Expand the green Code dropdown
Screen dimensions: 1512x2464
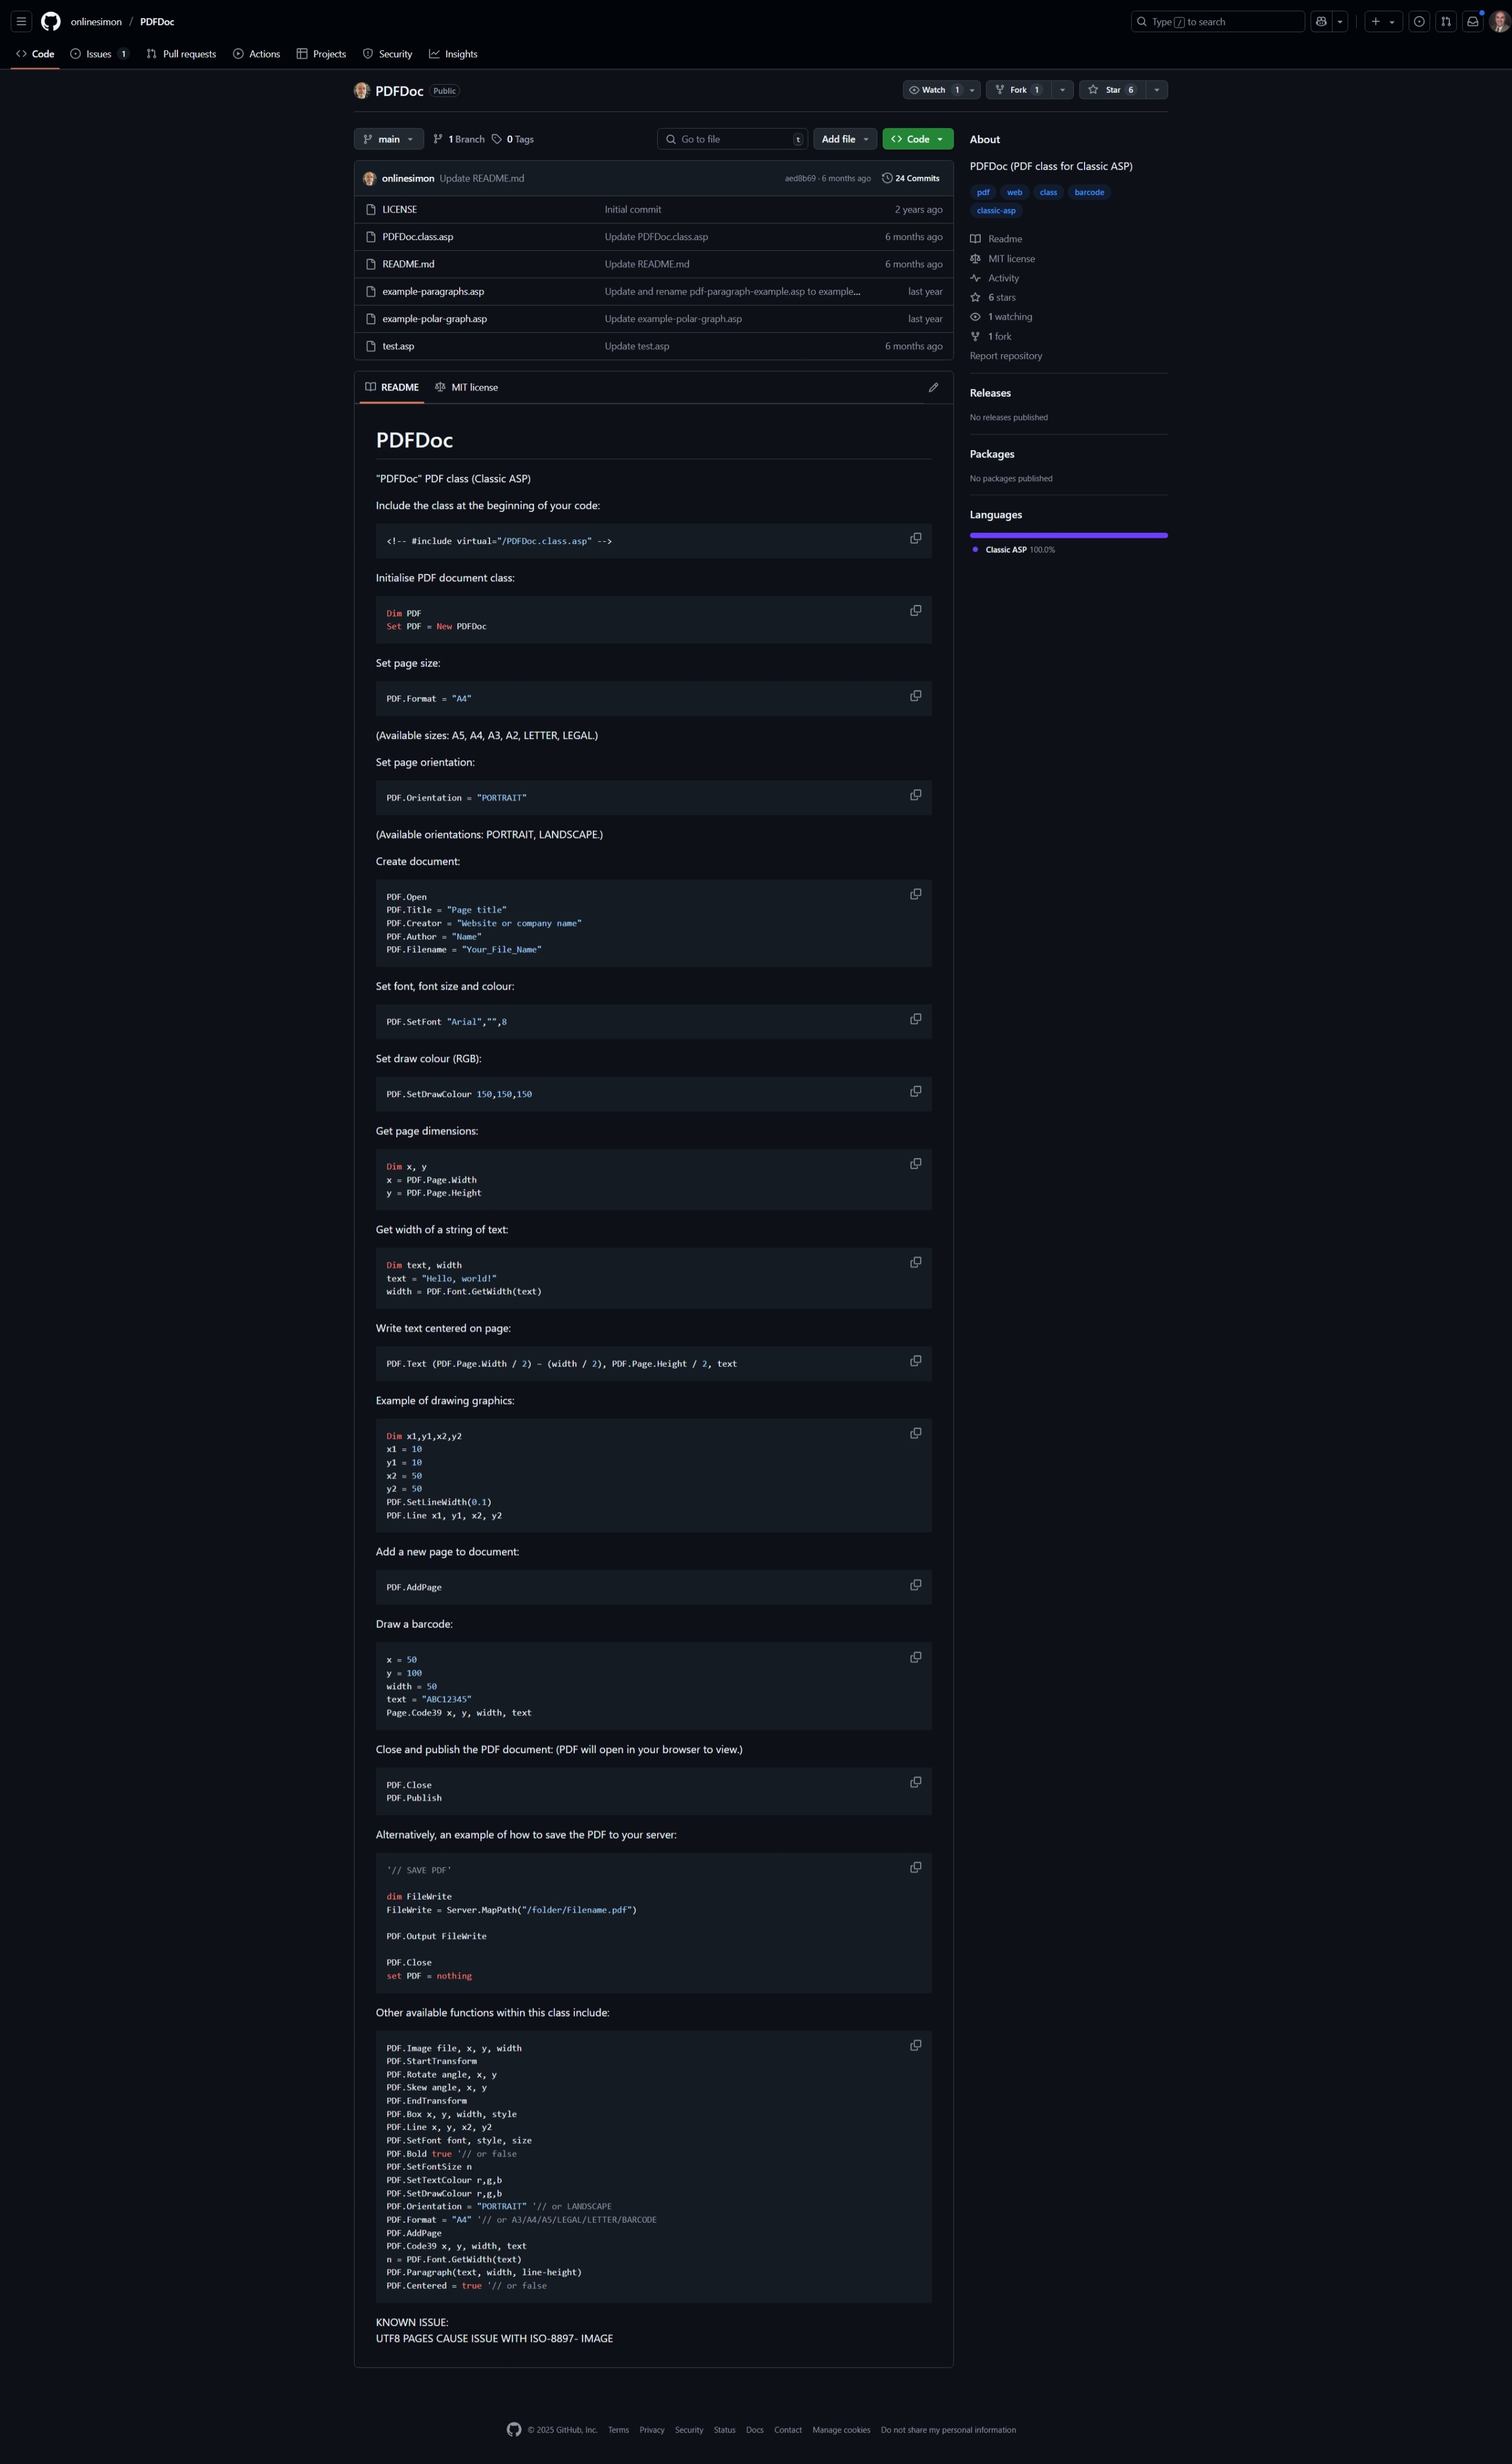coord(917,139)
